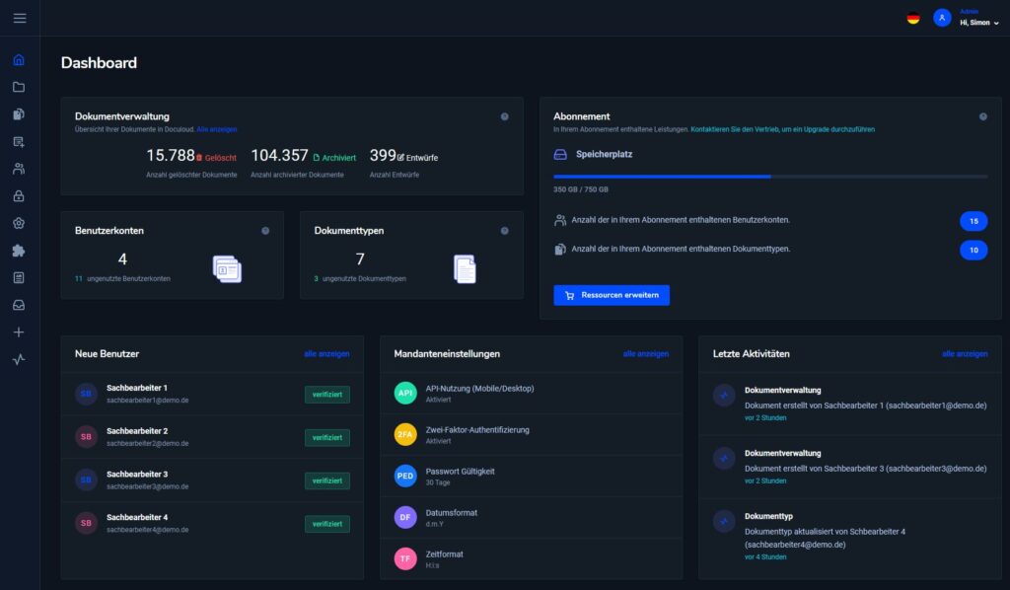Open Zeitformat setting
Screen dimensions: 1010x590
[444, 553]
